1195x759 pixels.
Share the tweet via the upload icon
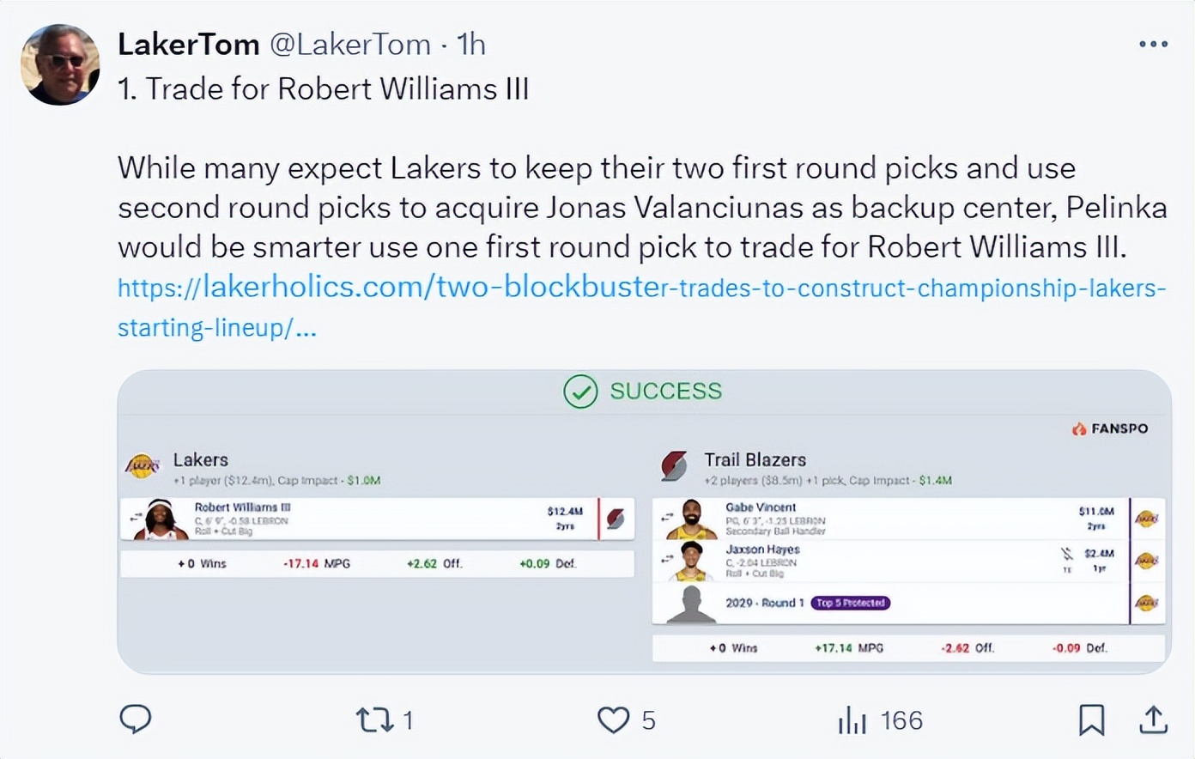point(1153,720)
